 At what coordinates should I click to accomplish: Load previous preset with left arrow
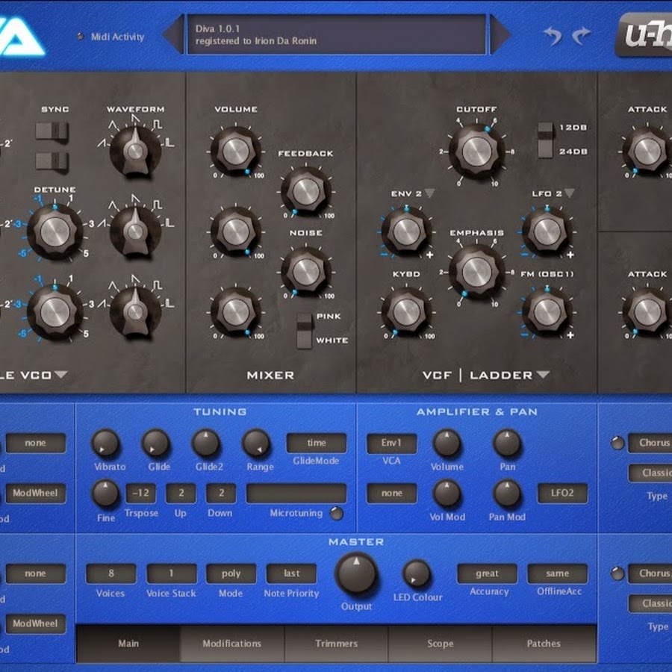pyautogui.click(x=173, y=34)
